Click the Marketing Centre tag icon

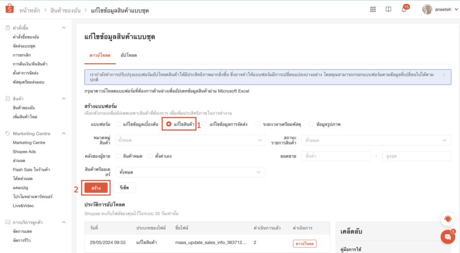point(8,134)
